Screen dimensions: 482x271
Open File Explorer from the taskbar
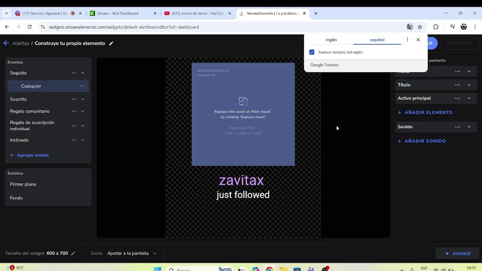[283, 269]
